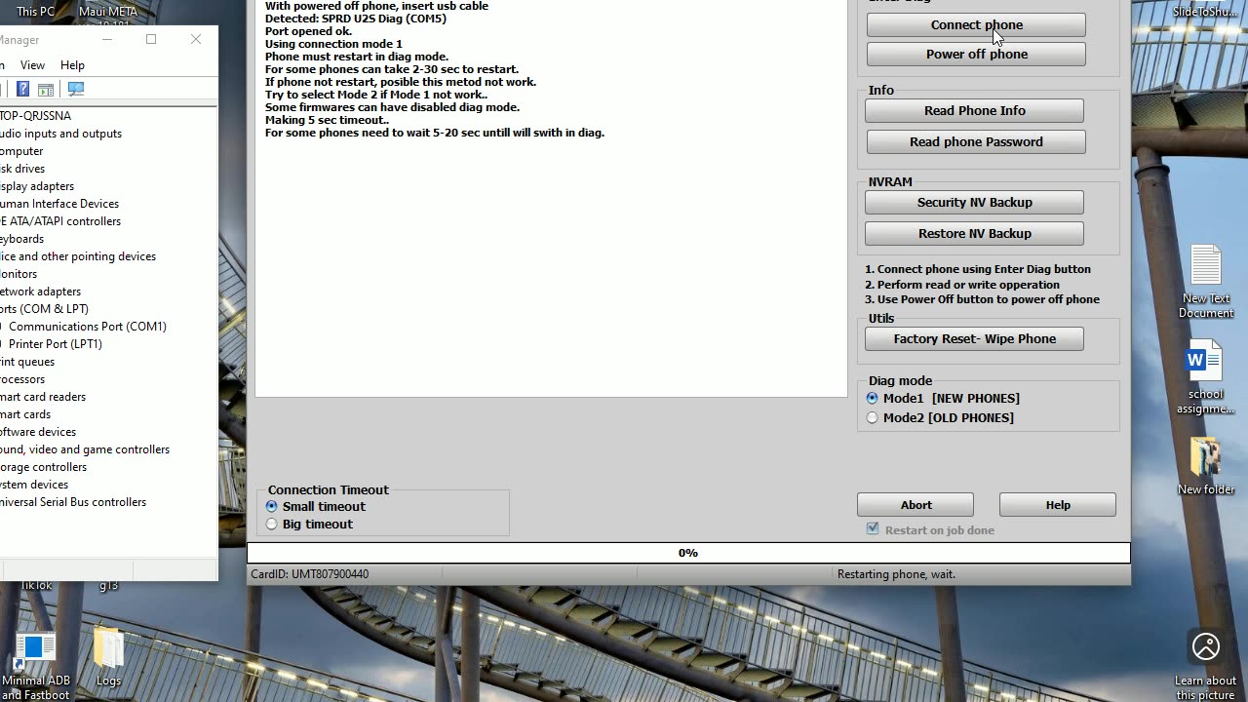Open the school assignment Word document icon
This screenshot has width=1248, height=702.
click(x=1206, y=376)
